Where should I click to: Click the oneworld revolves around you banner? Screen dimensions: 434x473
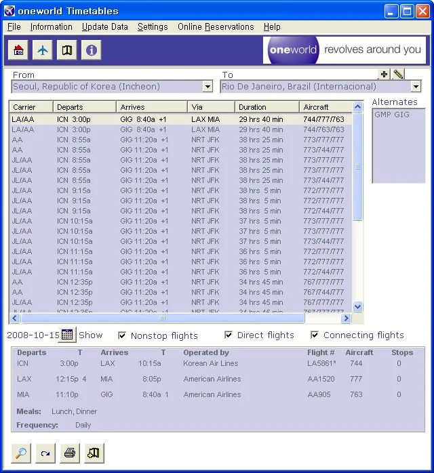[344, 50]
